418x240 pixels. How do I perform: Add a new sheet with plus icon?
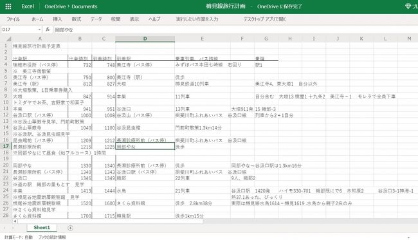(x=70, y=228)
